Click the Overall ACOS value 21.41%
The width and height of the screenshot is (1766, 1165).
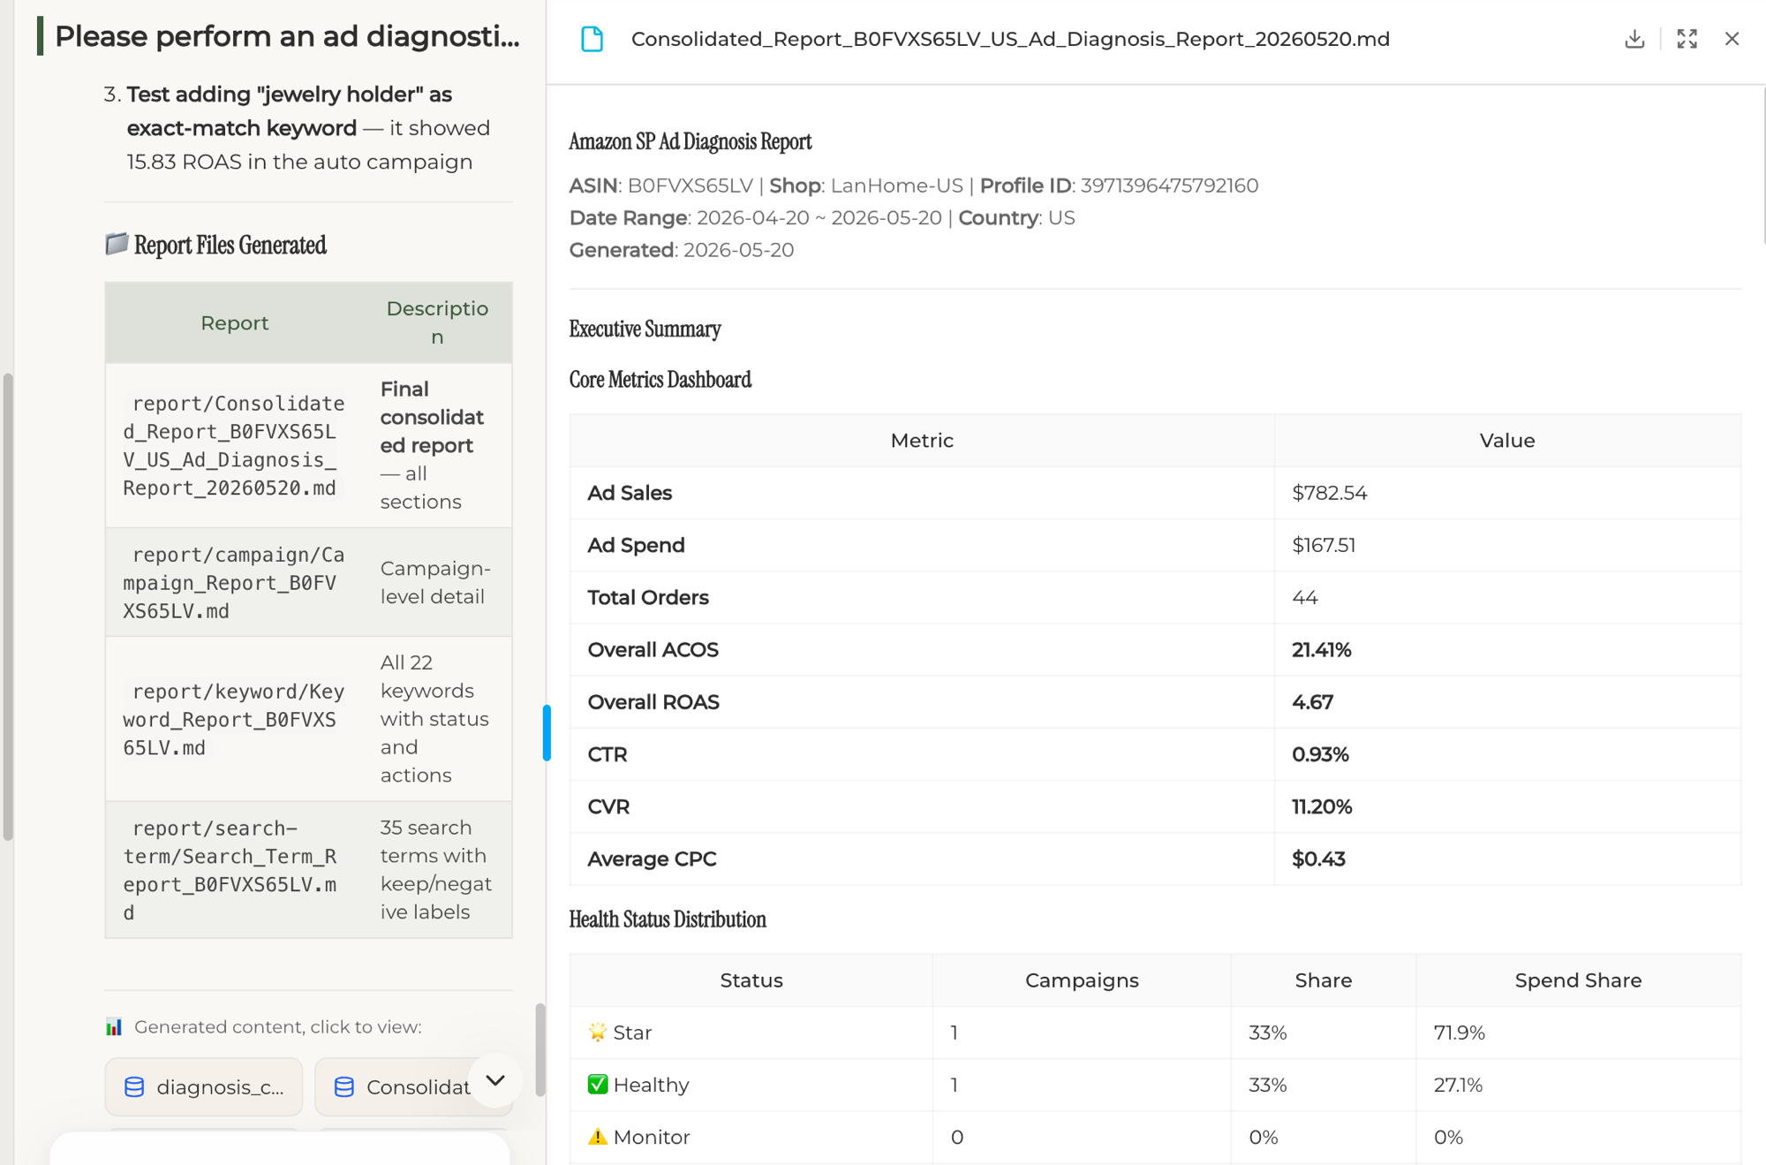(x=1321, y=650)
